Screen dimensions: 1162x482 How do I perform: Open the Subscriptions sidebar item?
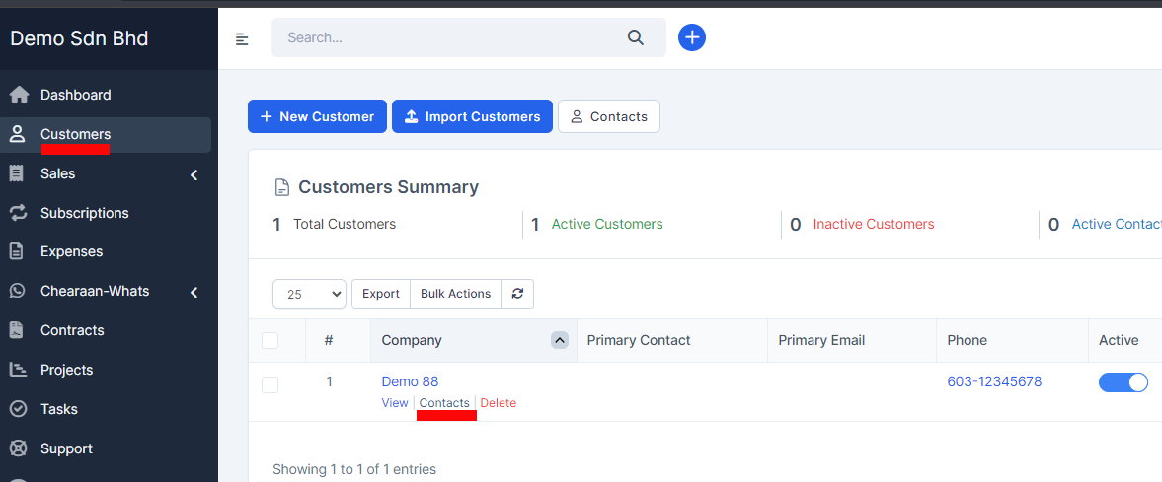coord(84,213)
